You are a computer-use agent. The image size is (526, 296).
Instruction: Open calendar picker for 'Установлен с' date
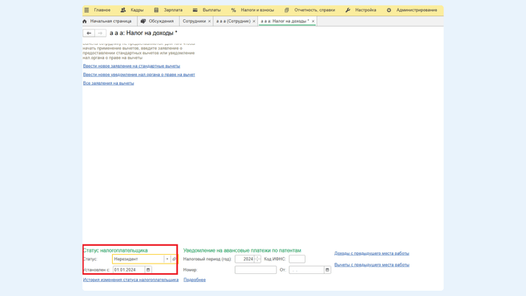[x=148, y=270]
